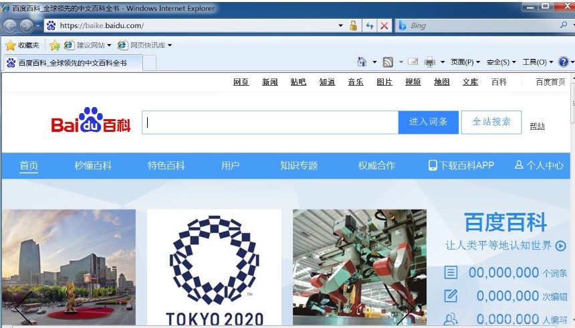Open the 个人中心 user icon item
This screenshot has height=328, width=575.
[x=539, y=165]
